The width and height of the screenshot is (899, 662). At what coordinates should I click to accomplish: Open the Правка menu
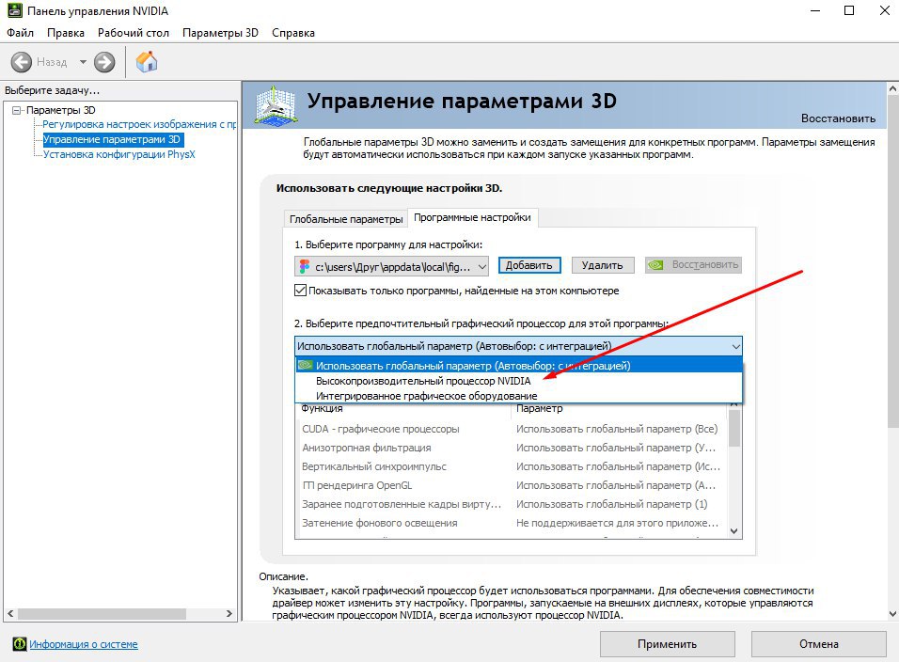click(x=66, y=33)
